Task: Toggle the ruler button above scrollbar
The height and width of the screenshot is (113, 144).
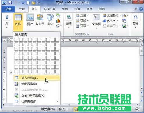Action: (x=141, y=41)
